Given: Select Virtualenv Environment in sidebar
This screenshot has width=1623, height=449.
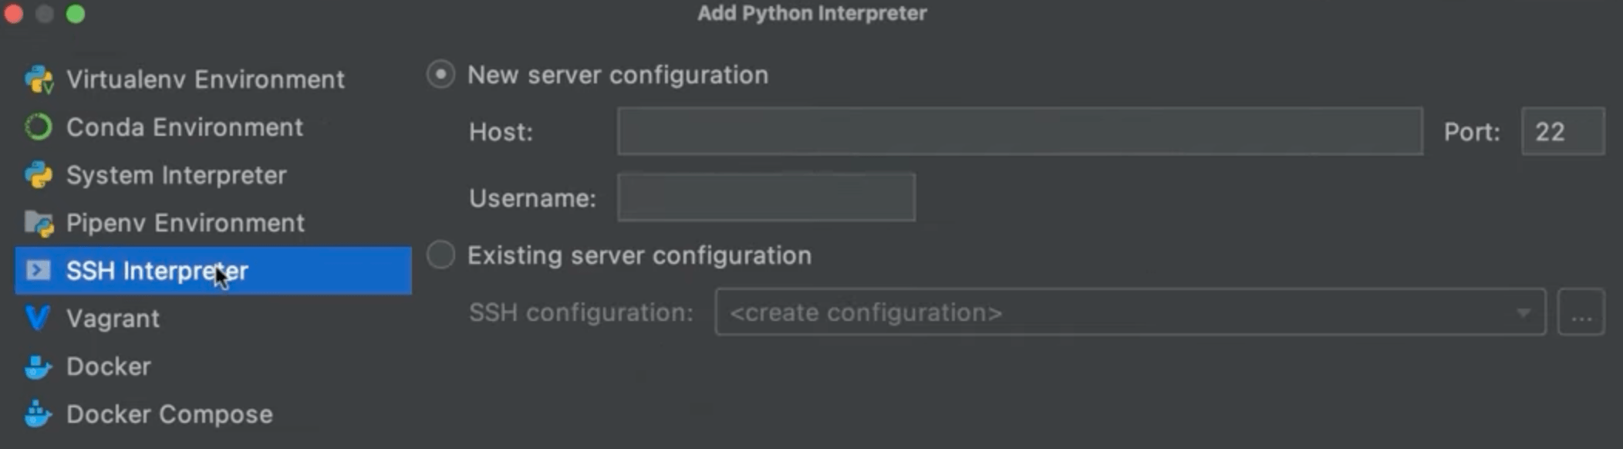Looking at the screenshot, I should [213, 79].
